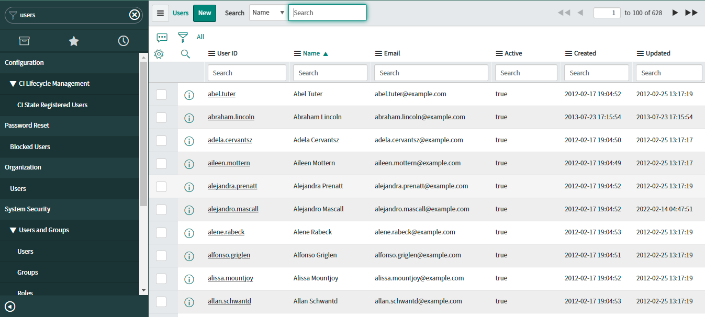Select the Abraham Lincoln row checkbox
Image resolution: width=705 pixels, height=317 pixels.
tap(161, 117)
